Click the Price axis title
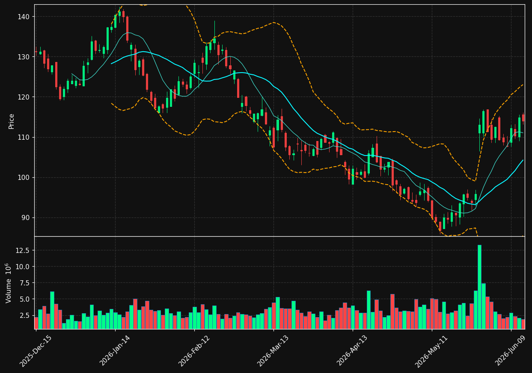This screenshot has width=532, height=373. [12, 121]
